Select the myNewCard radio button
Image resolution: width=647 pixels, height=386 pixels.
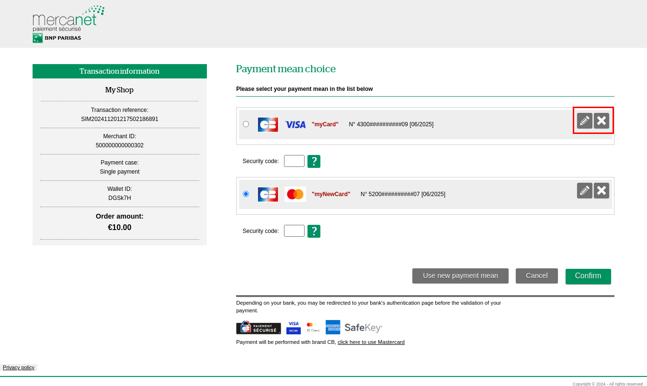coord(246,194)
